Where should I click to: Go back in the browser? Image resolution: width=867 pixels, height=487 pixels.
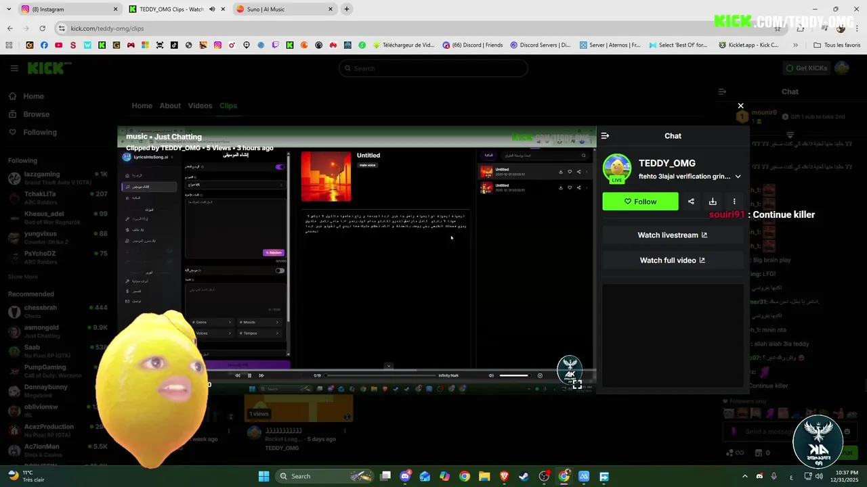(x=10, y=28)
